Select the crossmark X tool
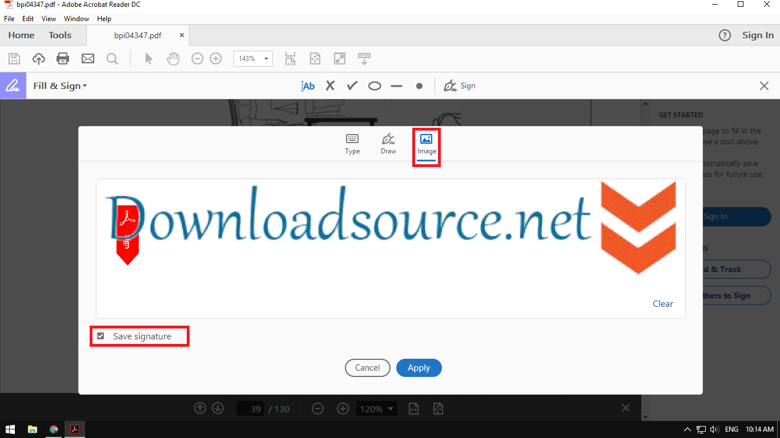 (x=330, y=86)
